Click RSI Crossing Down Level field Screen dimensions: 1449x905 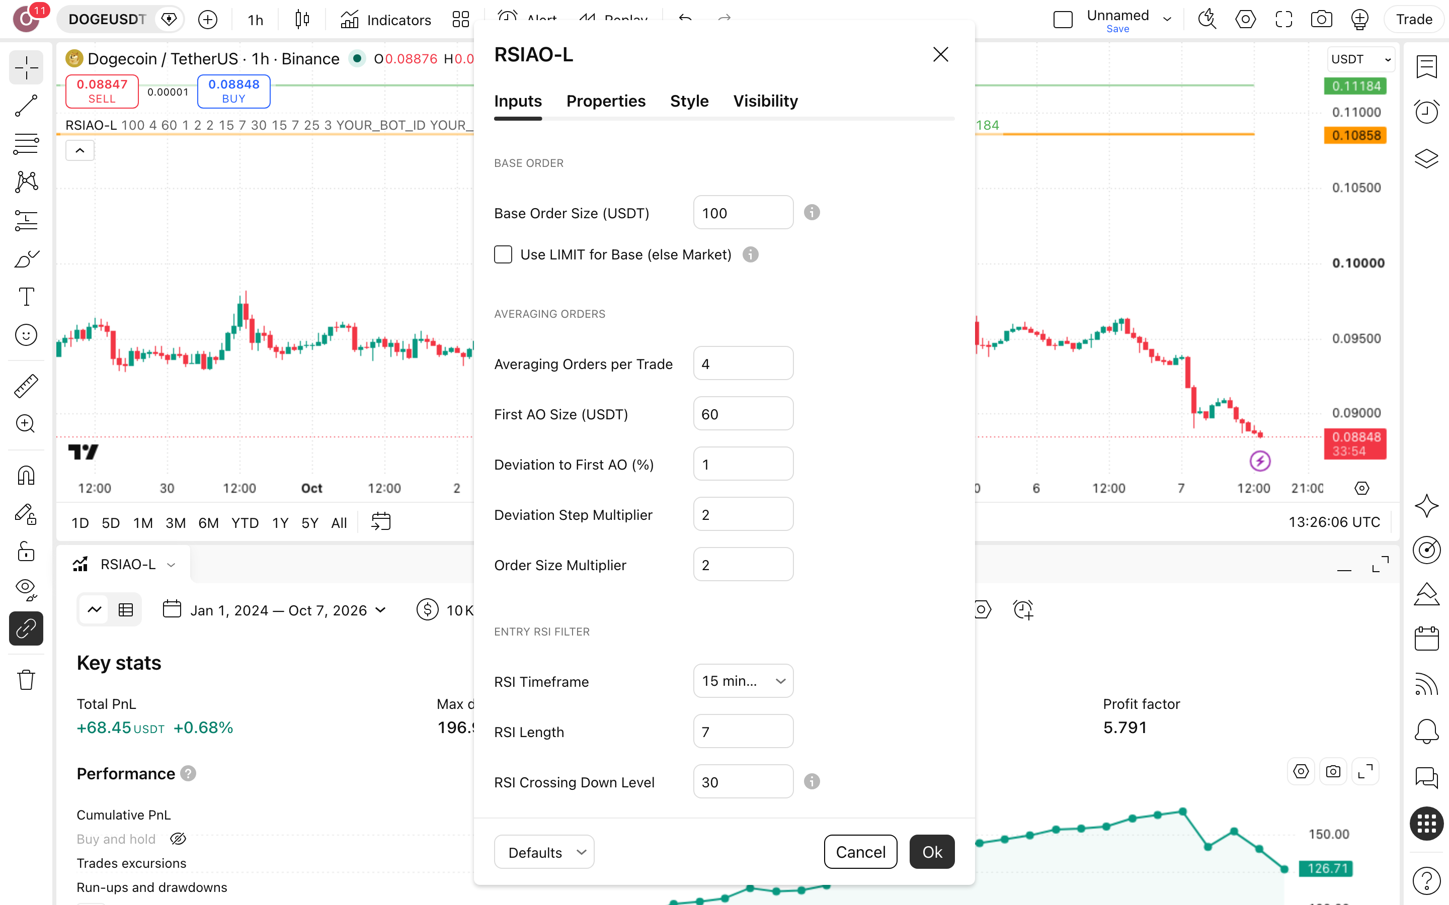click(x=743, y=782)
